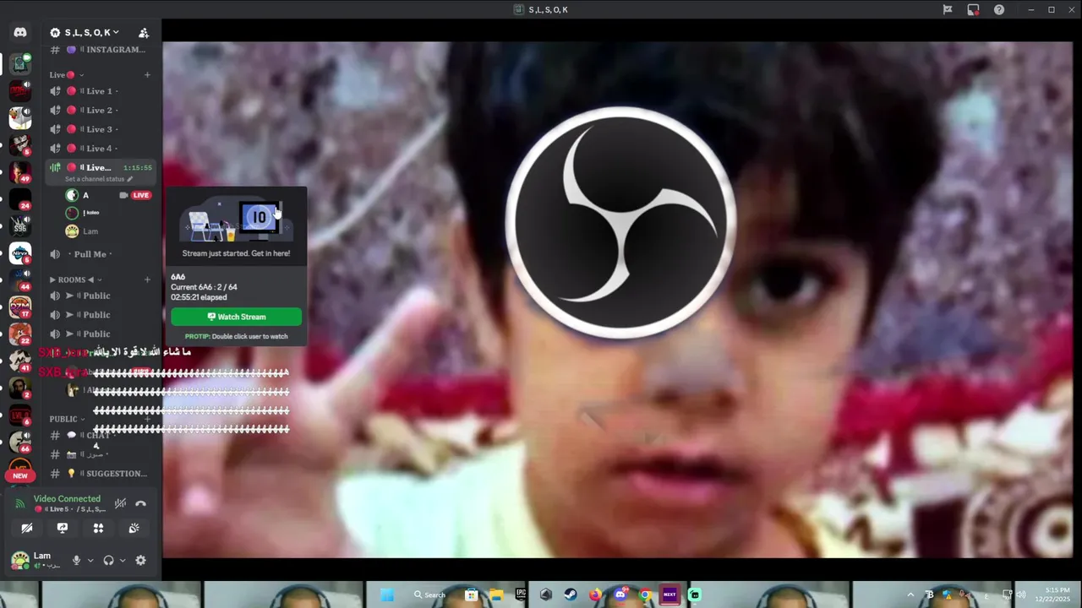Click the red LIVE badge

(141, 195)
